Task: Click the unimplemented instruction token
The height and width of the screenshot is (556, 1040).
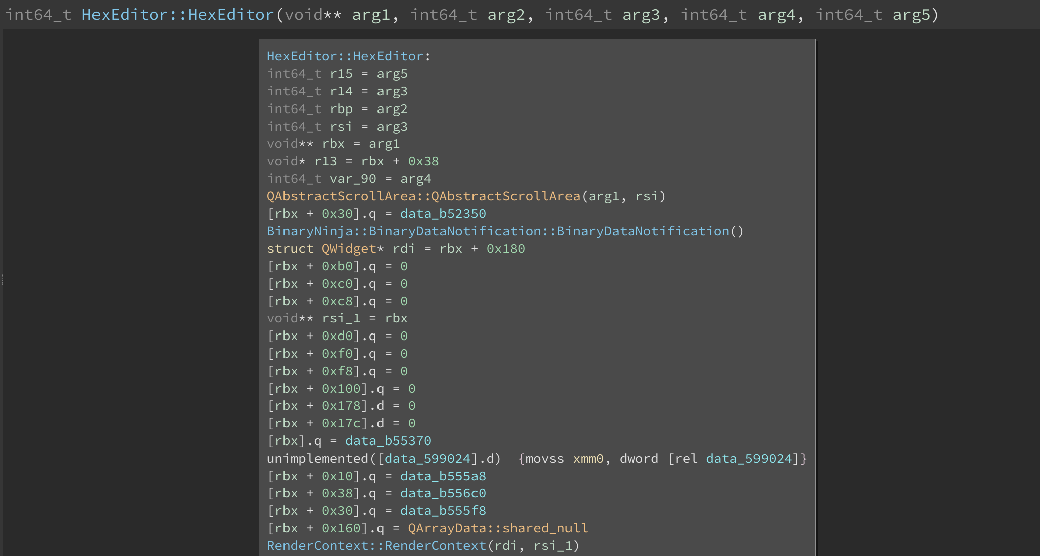Action: tap(317, 458)
